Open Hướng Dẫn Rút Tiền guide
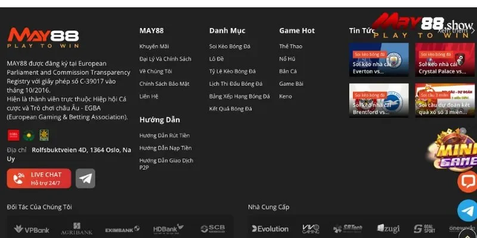 tap(165, 136)
